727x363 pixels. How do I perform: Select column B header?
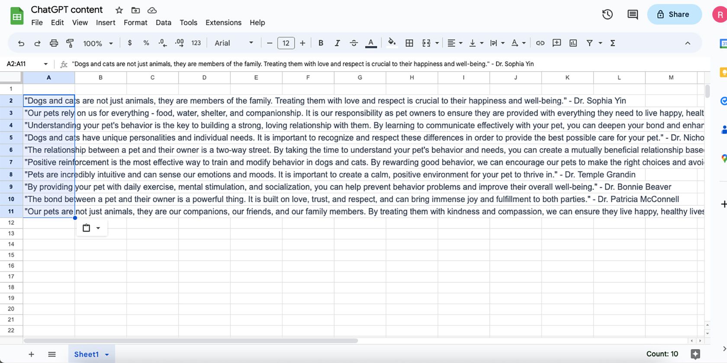[x=100, y=78]
